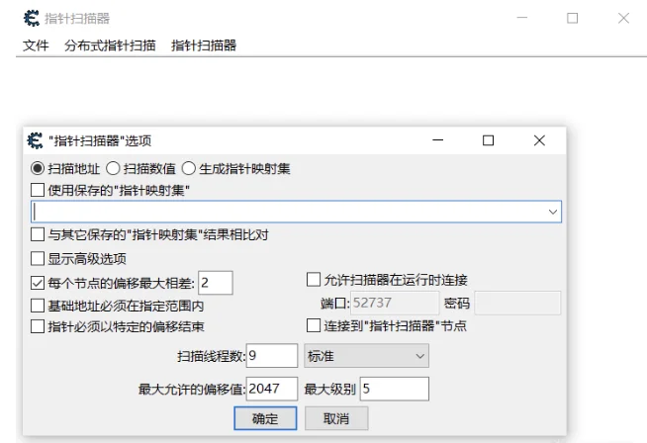Screen dimensions: 647x443
Task: Enable 显示高级选项 checkbox
Action: pos(38,259)
